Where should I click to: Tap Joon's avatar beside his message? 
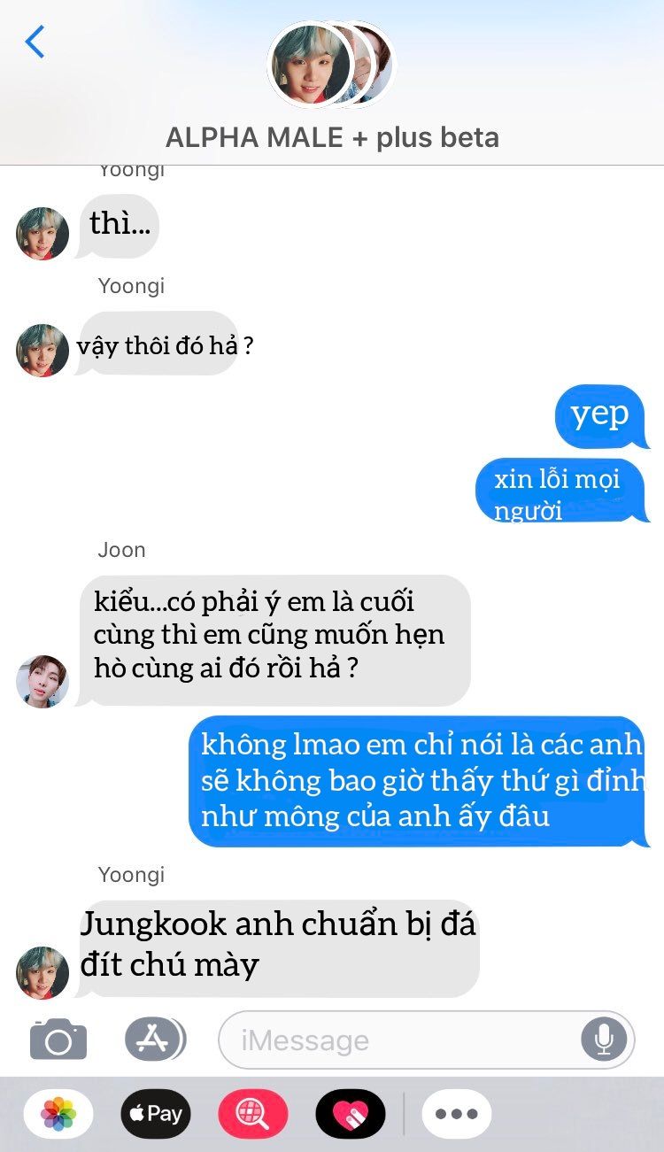click(42, 682)
